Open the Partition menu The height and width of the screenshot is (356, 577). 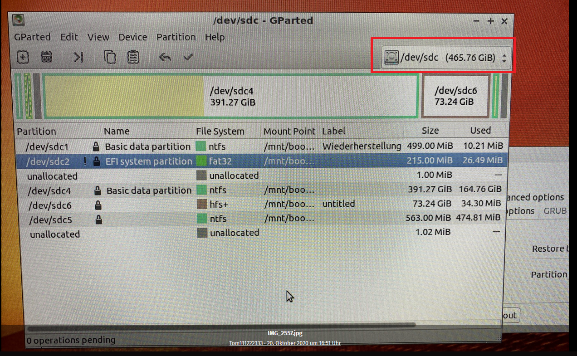click(176, 37)
